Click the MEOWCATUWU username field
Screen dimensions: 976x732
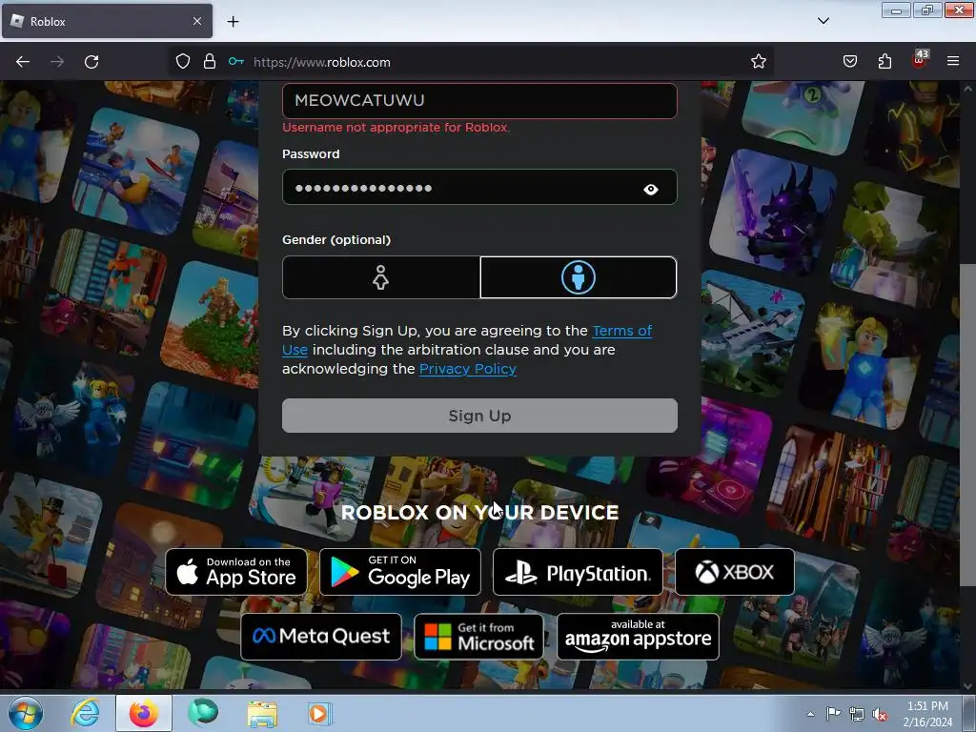pyautogui.click(x=479, y=100)
